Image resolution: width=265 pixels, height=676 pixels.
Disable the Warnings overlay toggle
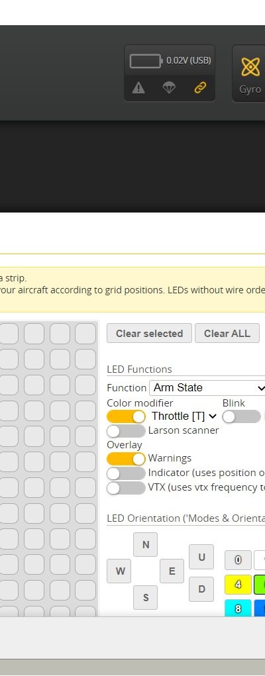click(x=126, y=459)
